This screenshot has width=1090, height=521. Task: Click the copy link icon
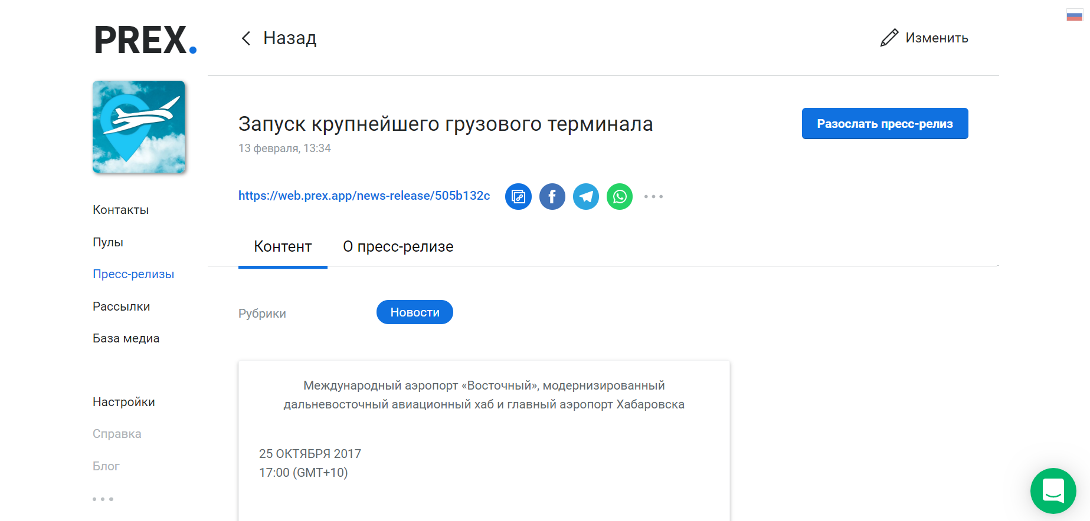[x=518, y=196]
